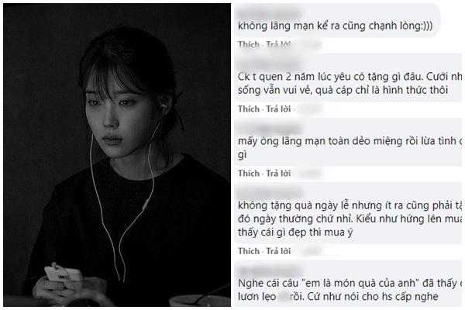Click blurred timestamp under "thì mua ý" comment

pos(310,251)
